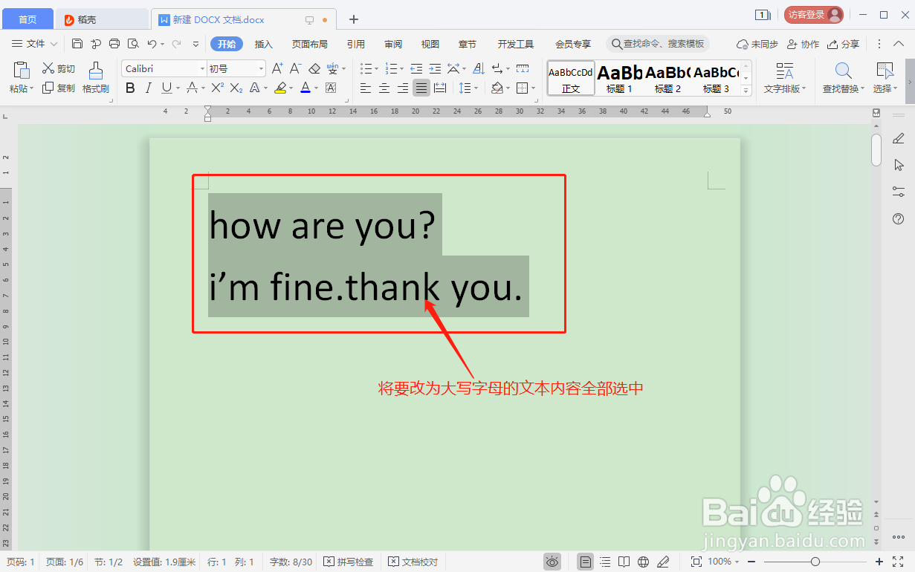Toggle Italic formatting

click(149, 88)
